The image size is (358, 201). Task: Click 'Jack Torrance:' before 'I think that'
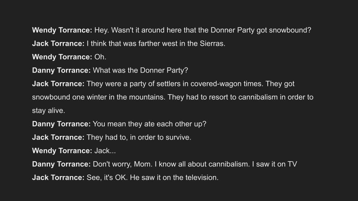(x=58, y=44)
